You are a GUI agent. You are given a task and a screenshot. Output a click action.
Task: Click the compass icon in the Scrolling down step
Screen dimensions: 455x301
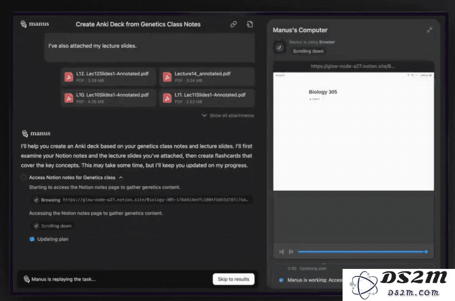point(36,226)
